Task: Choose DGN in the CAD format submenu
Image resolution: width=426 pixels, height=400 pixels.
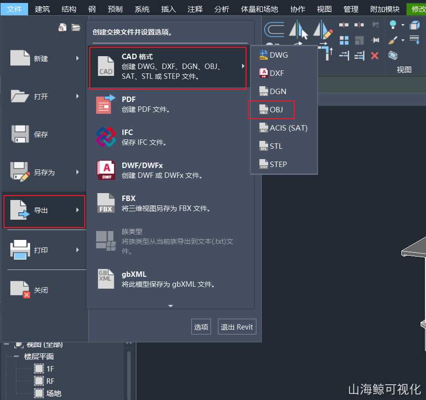Action: 284,91
